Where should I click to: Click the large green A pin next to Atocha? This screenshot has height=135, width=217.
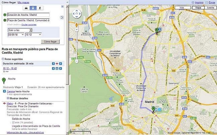tap(4, 81)
